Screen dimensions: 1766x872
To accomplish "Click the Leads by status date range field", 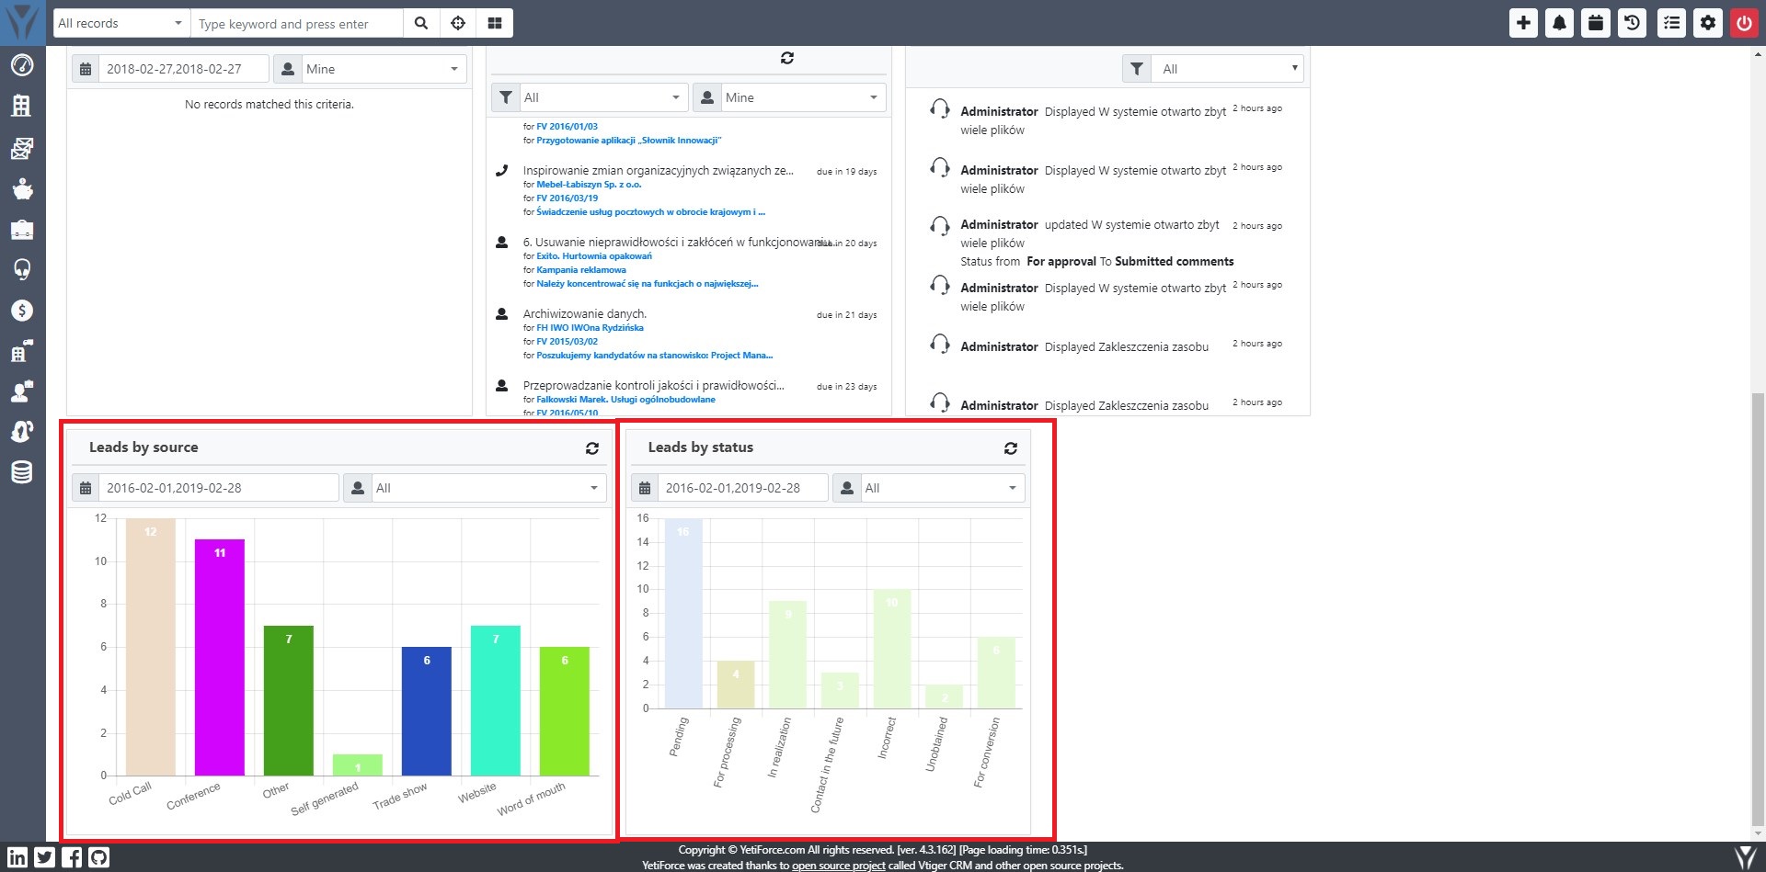I will pos(743,488).
